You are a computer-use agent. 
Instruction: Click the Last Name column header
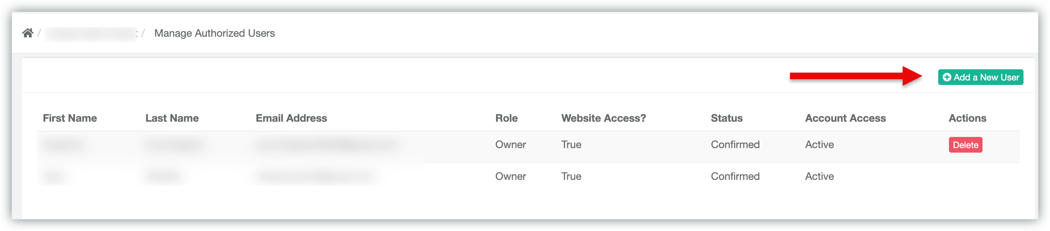click(172, 118)
